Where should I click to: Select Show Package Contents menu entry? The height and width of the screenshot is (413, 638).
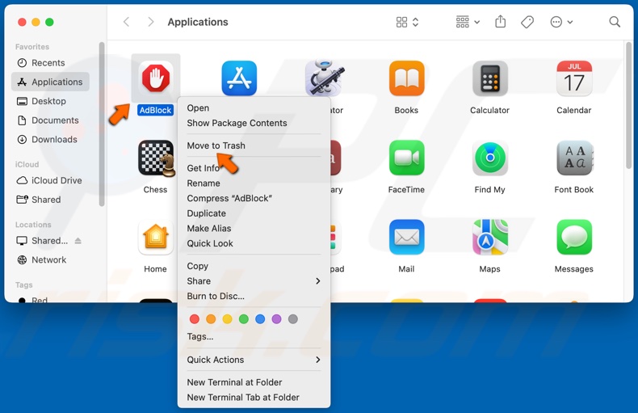(237, 123)
